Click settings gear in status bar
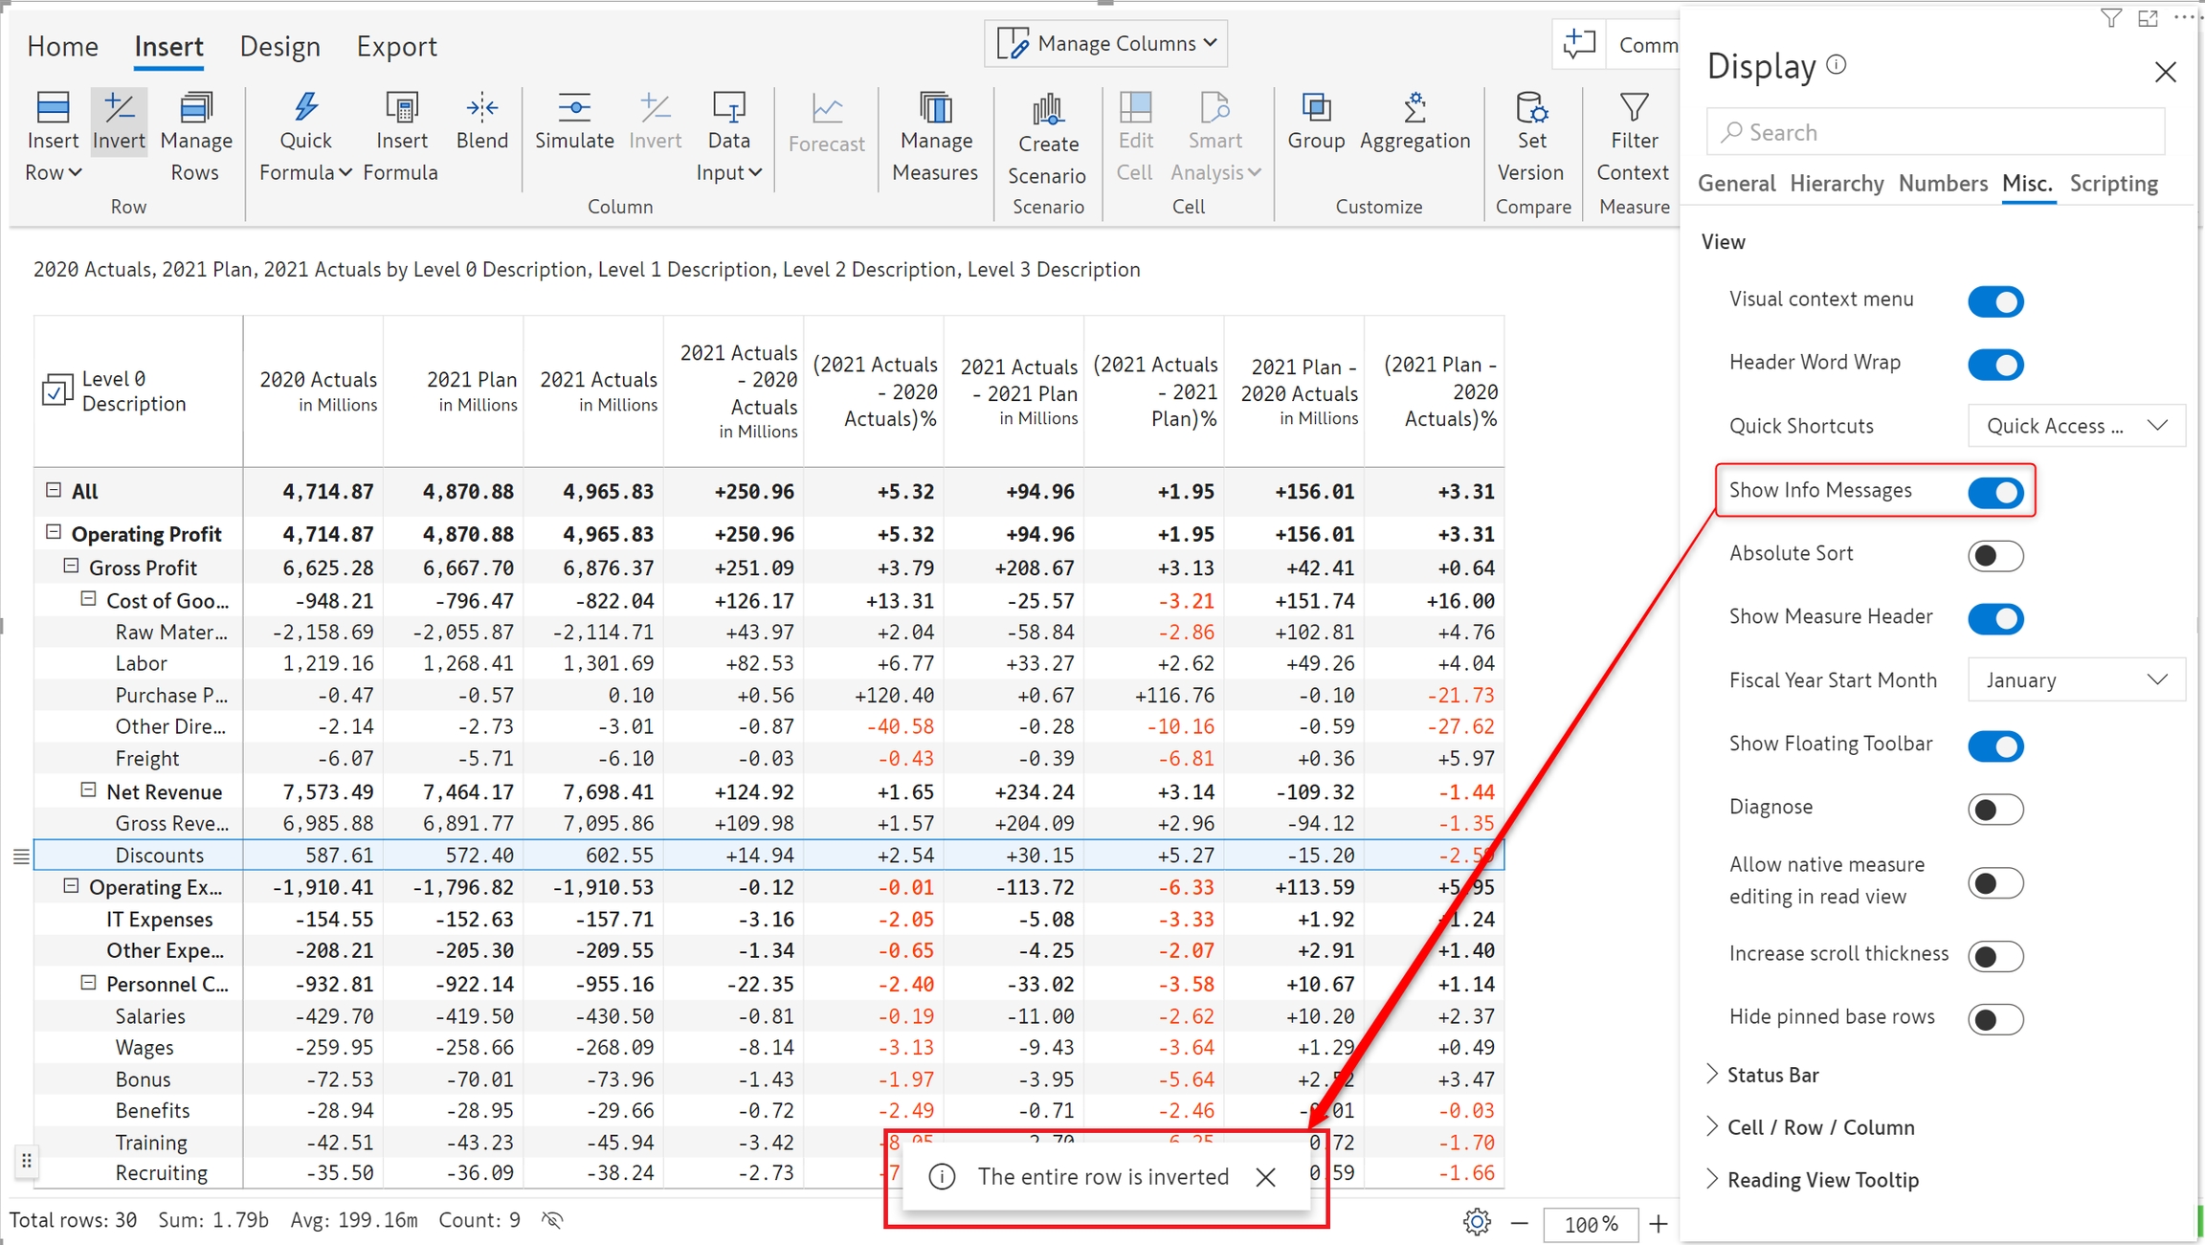 1477,1222
